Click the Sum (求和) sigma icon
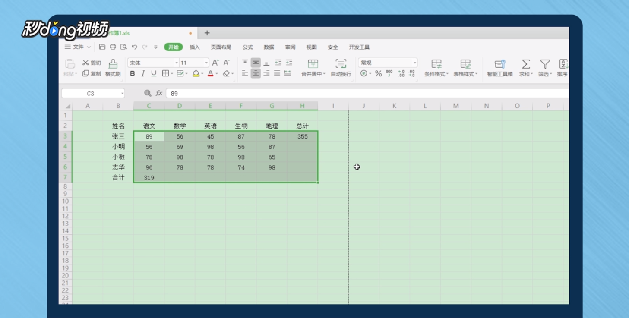This screenshot has height=318, width=629. [x=526, y=64]
